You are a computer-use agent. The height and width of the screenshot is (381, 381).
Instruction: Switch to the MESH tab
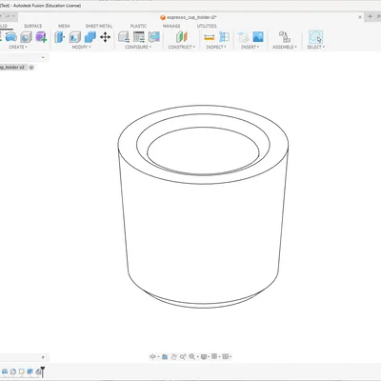[x=64, y=26]
